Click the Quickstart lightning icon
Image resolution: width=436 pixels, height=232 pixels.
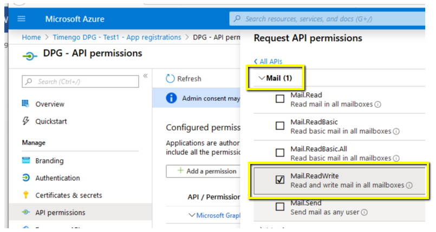(x=25, y=121)
